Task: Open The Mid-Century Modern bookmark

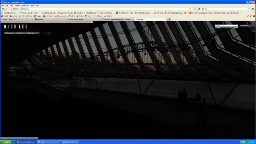Action: point(124,13)
